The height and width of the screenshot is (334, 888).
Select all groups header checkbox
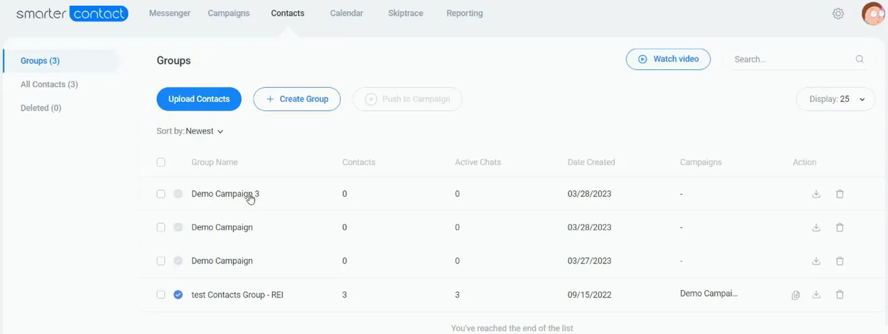[161, 162]
